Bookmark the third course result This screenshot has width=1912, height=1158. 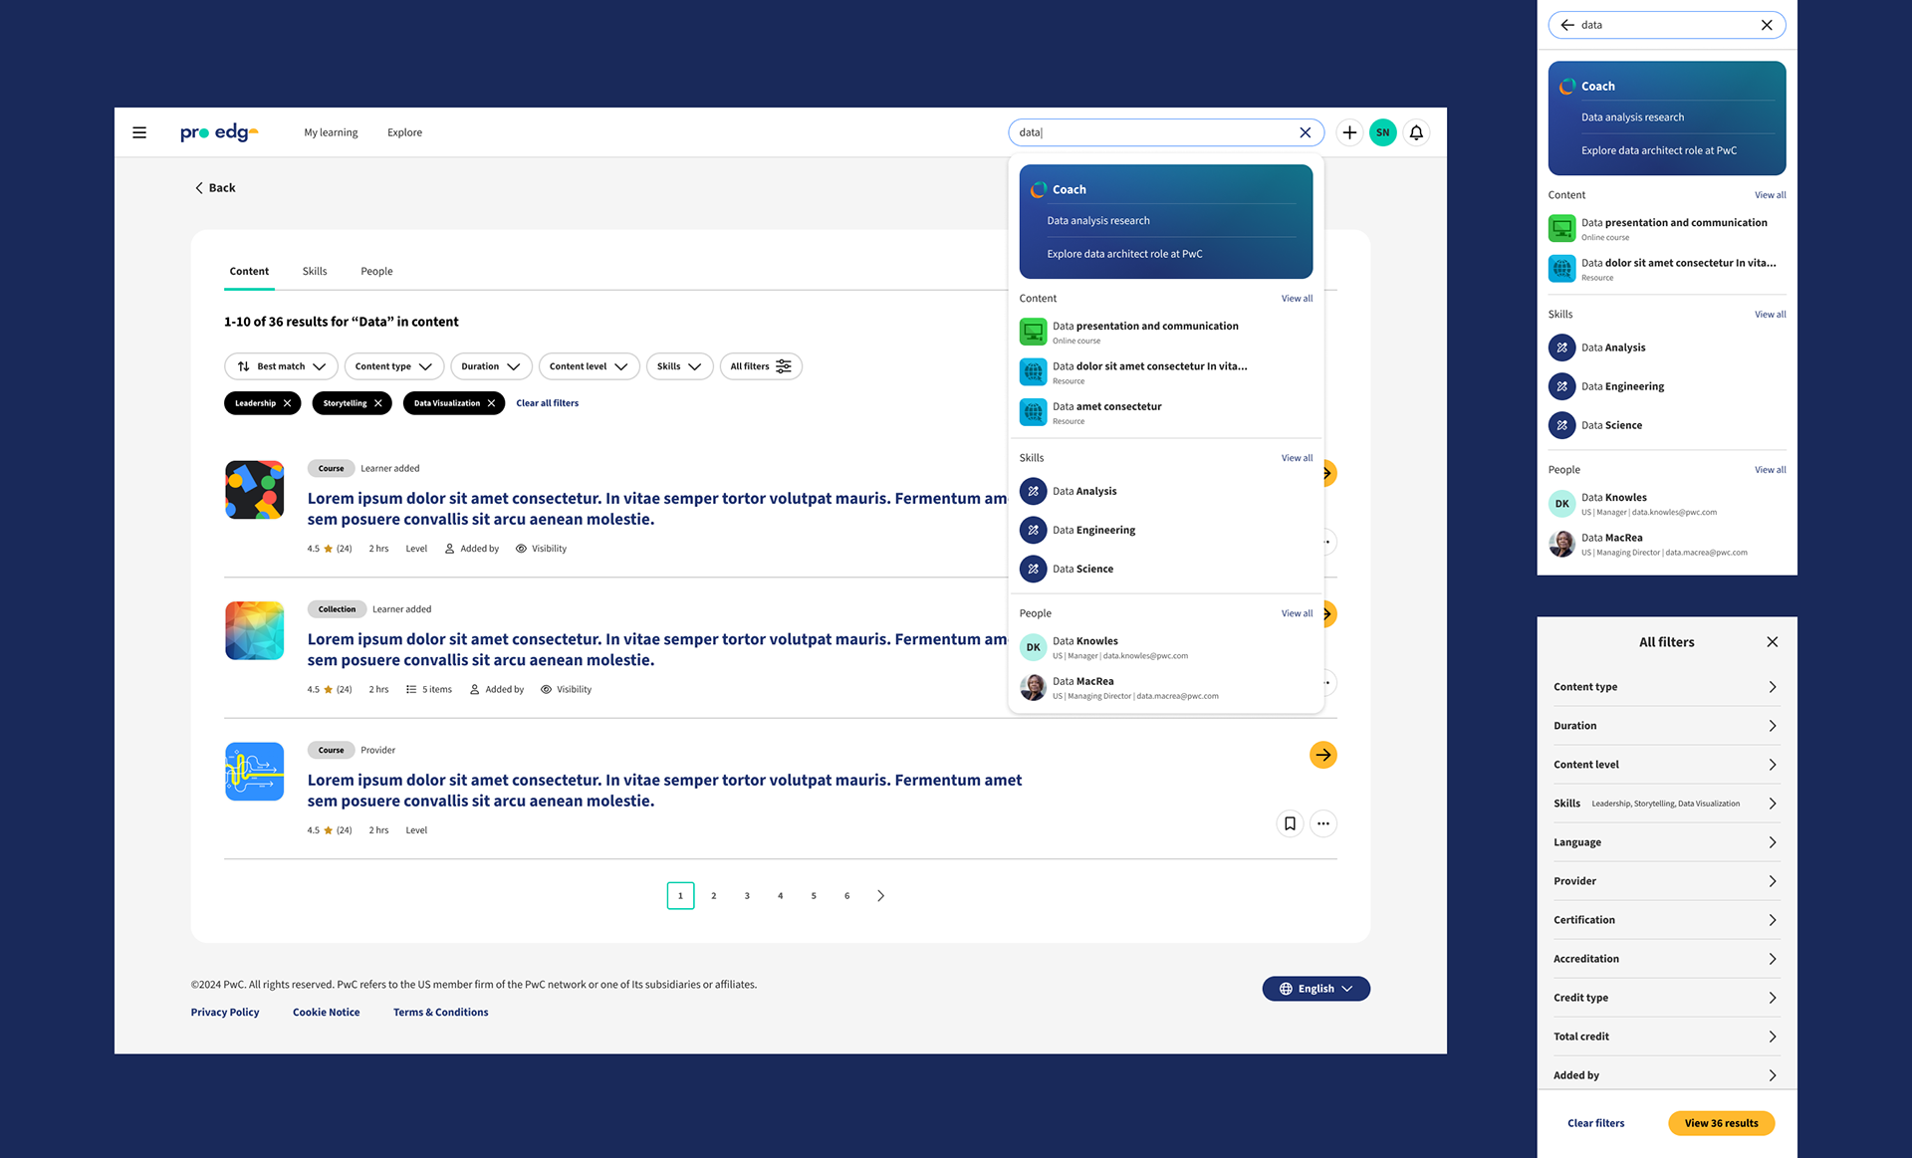click(1290, 823)
